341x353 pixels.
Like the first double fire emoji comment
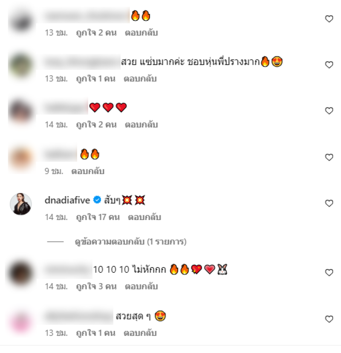[329, 19]
